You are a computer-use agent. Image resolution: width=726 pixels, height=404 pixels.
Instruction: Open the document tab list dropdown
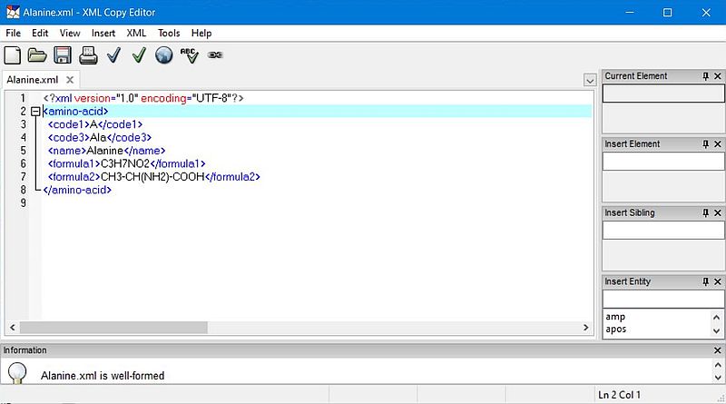589,80
